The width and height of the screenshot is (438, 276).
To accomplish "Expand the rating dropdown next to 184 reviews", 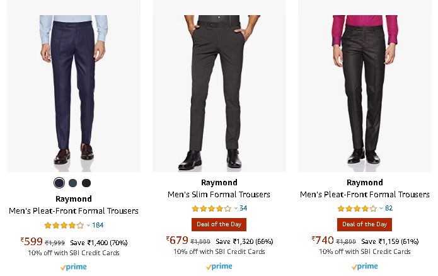I will point(88,225).
